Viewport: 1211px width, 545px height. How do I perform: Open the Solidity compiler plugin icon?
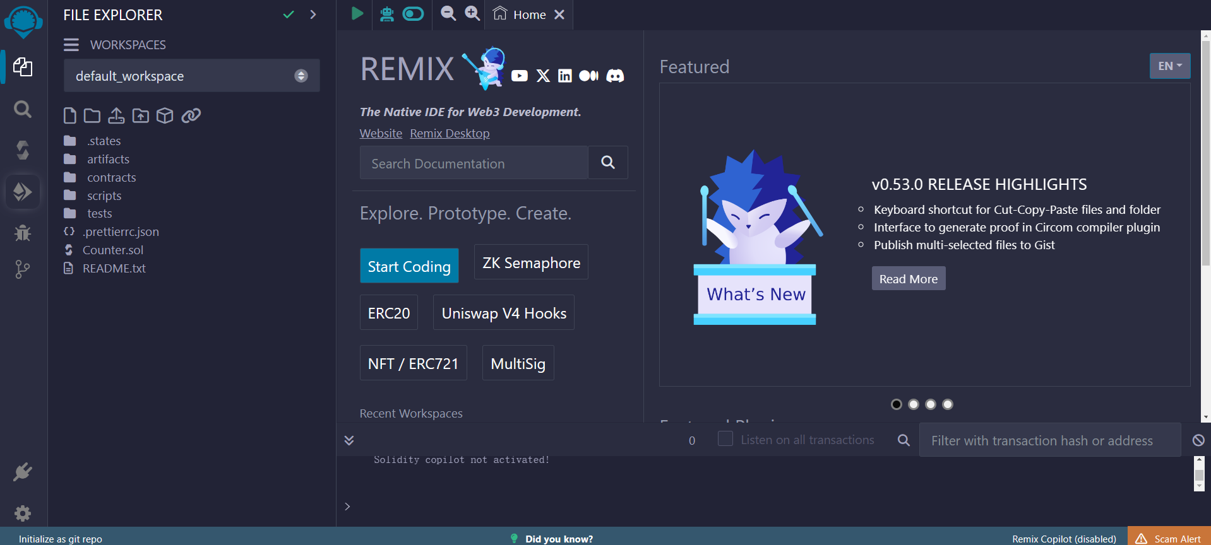point(23,150)
